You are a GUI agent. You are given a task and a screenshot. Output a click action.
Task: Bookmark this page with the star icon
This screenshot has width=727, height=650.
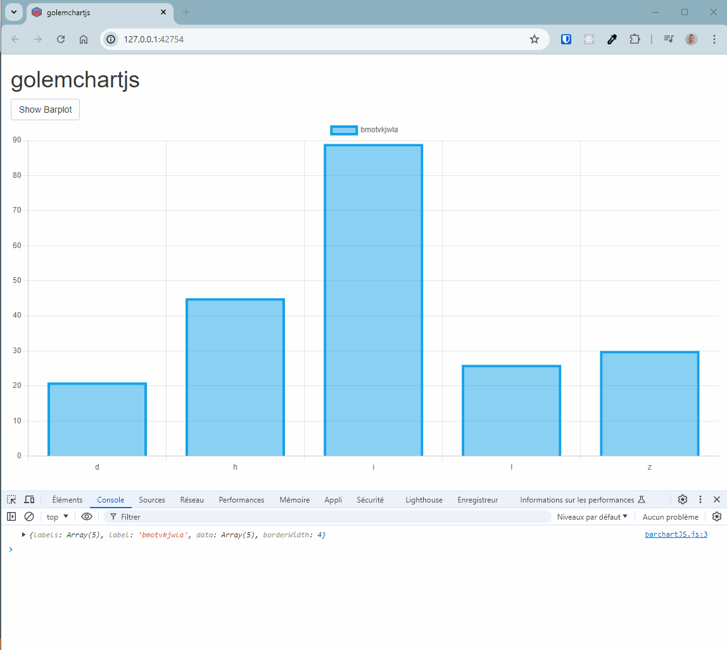tap(534, 39)
